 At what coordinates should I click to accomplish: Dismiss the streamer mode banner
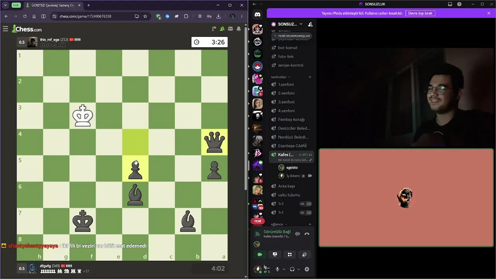489,13
